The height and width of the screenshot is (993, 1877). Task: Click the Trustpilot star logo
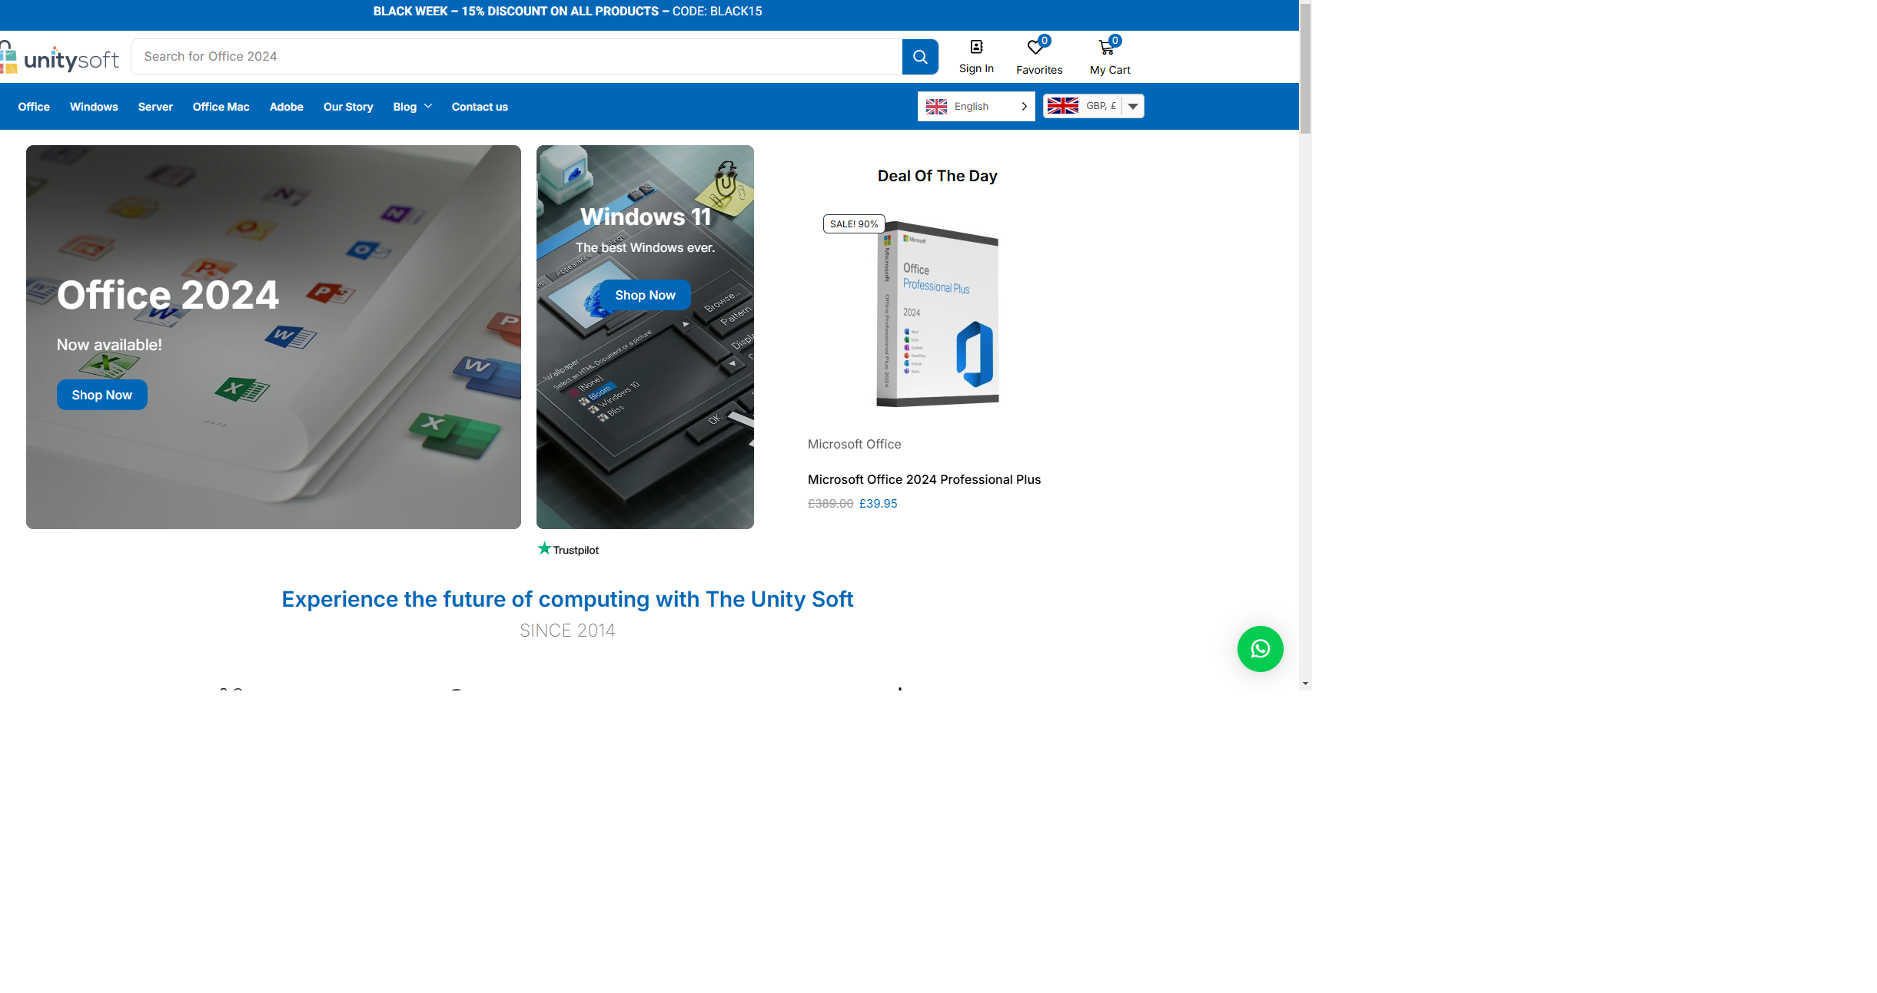(545, 549)
